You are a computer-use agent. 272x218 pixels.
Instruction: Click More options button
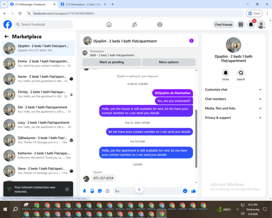point(169,62)
